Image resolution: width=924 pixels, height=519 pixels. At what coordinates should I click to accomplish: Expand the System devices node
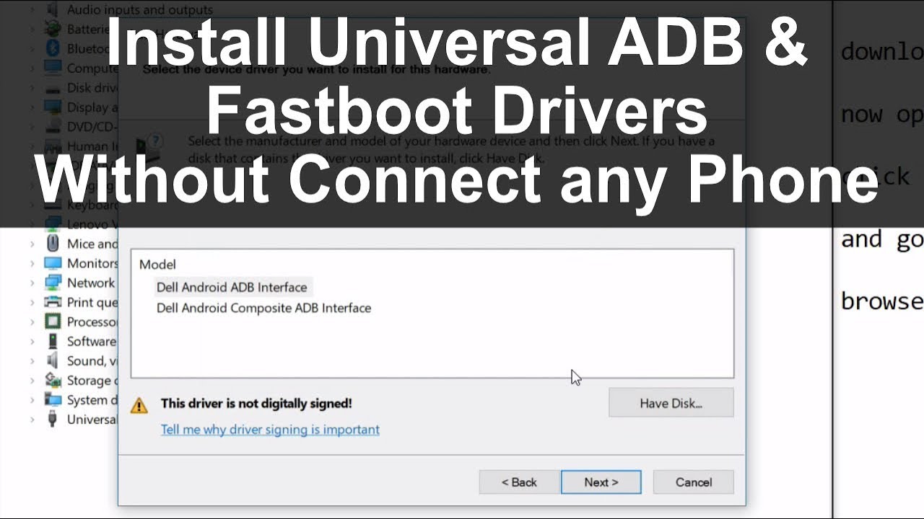[32, 399]
